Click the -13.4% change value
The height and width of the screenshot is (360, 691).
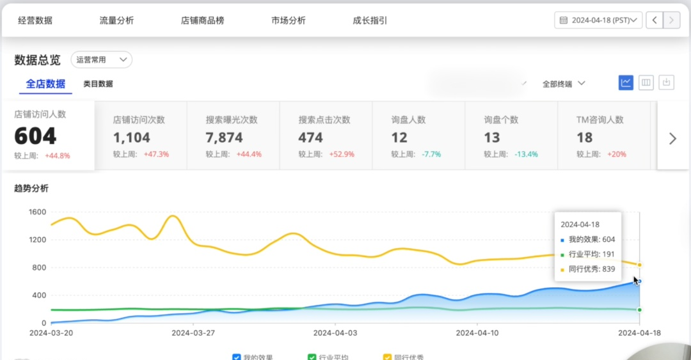(x=526, y=154)
